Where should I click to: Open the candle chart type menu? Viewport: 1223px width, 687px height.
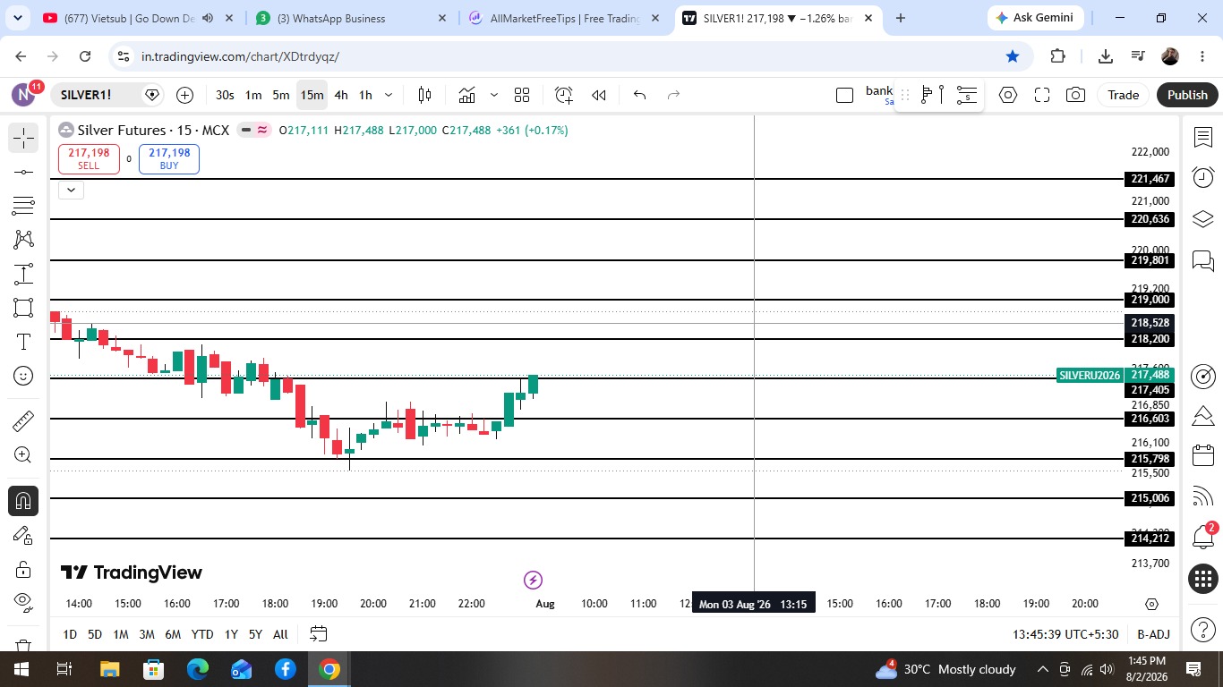click(424, 95)
